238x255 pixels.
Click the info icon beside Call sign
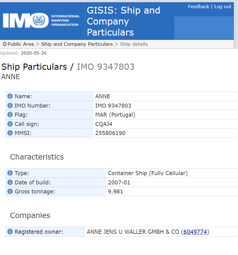(x=10, y=124)
